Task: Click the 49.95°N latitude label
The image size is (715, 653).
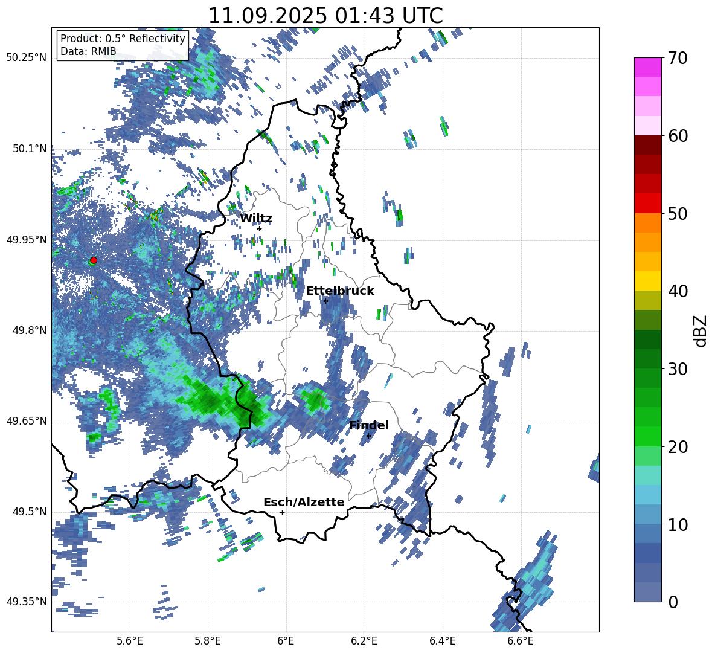Action: [x=27, y=240]
